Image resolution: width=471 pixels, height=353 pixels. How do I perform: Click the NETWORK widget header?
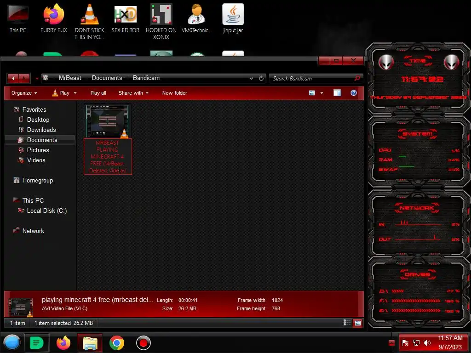coord(417,208)
